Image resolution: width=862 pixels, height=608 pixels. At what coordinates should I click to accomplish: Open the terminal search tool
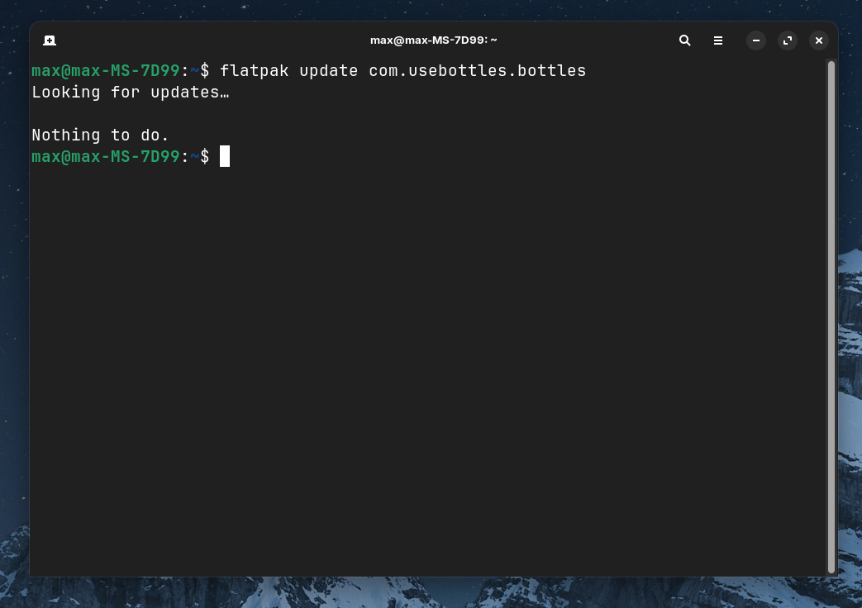(x=684, y=40)
